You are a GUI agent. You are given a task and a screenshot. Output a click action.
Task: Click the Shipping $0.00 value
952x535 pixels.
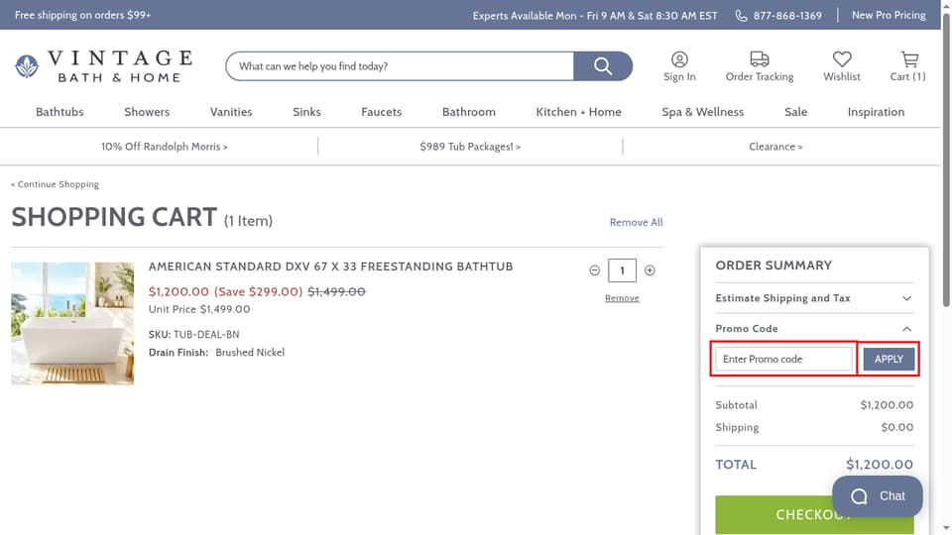point(896,427)
